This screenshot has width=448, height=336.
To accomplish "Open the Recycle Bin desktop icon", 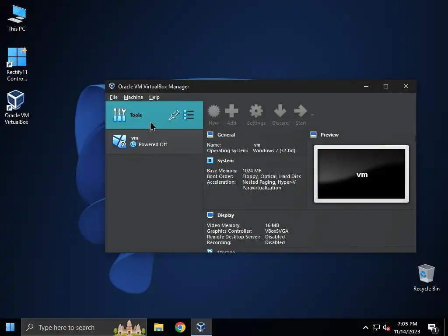I will point(426,278).
